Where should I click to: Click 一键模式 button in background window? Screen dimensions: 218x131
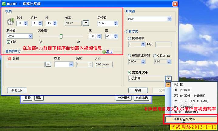coord(124,98)
